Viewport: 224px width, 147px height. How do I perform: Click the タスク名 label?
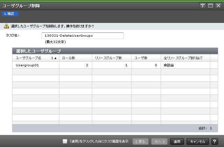[x=12, y=35]
